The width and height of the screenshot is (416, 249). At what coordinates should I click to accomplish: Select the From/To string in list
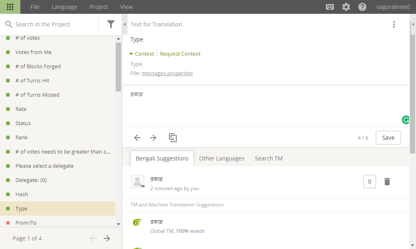pos(58,223)
